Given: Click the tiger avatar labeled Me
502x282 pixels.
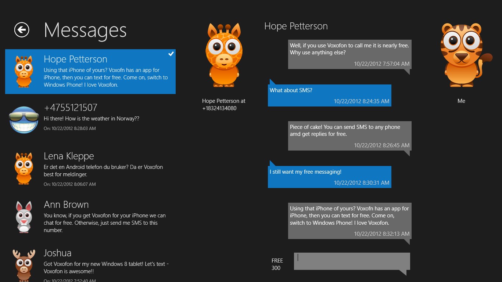Looking at the screenshot, I should 461,55.
